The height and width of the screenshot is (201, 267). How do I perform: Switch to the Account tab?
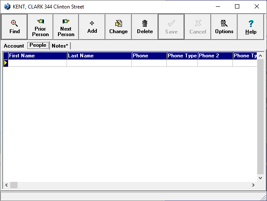pos(14,46)
